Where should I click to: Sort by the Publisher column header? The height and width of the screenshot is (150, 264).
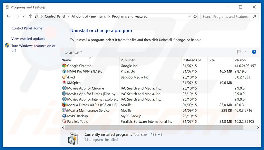(127, 60)
